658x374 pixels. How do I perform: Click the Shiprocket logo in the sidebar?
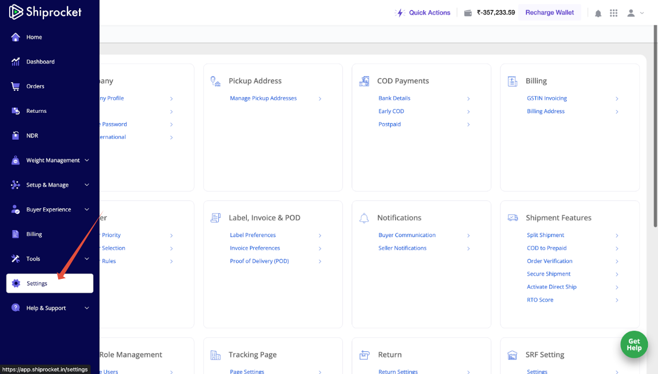click(45, 12)
